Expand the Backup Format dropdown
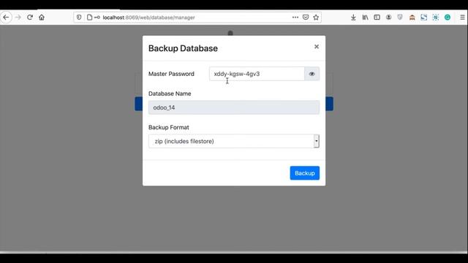The image size is (468, 263). click(x=234, y=141)
